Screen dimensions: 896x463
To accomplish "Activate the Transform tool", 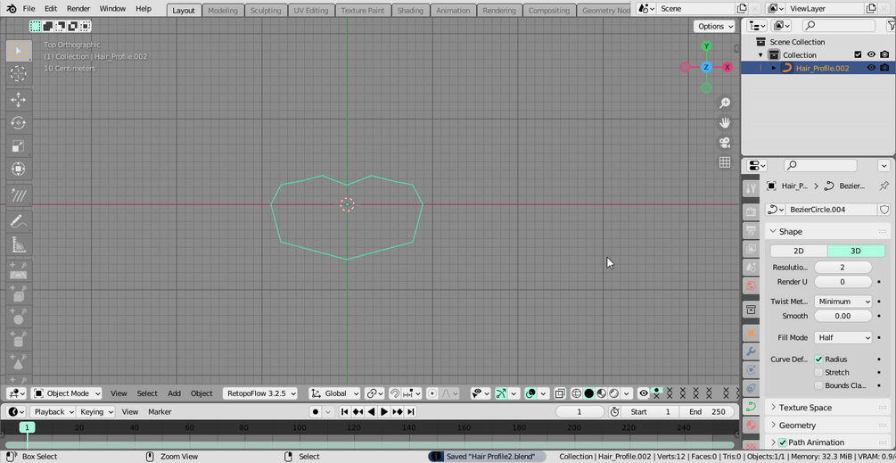I will 19,169.
